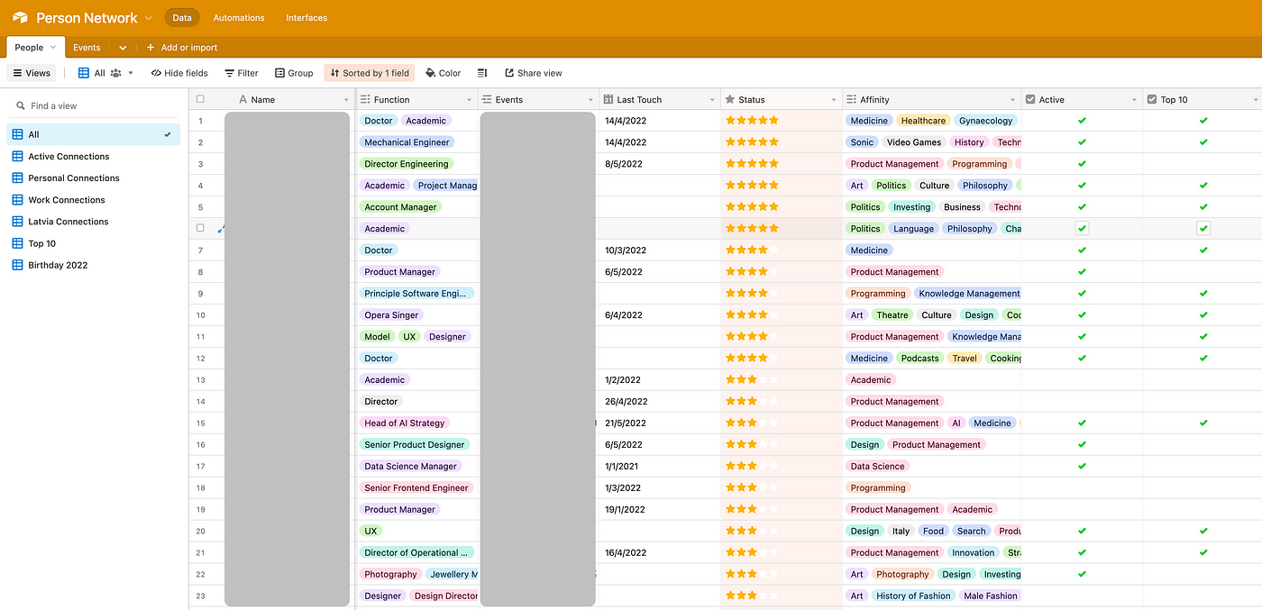Open the Group tool
Viewport: 1262px width, 610px height.
pos(294,73)
